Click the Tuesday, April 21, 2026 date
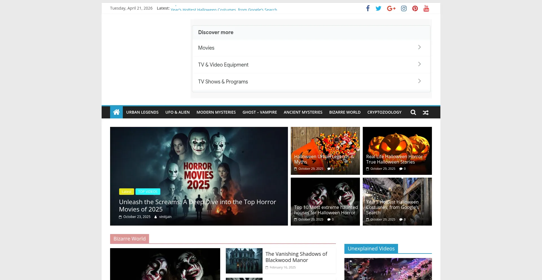Viewport: 542px width, 280px height. point(131,8)
